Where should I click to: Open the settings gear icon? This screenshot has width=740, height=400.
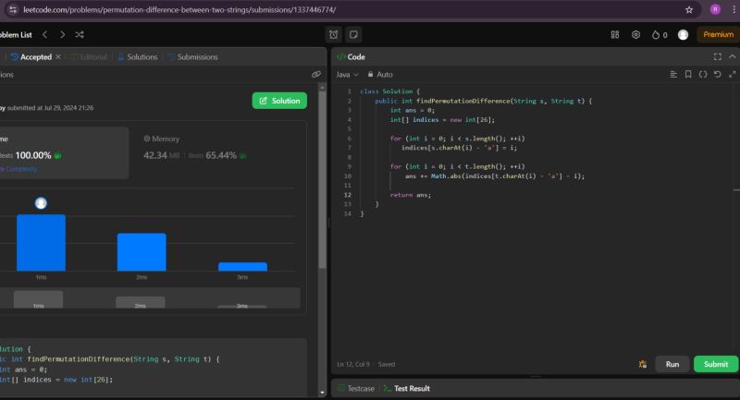coord(635,34)
